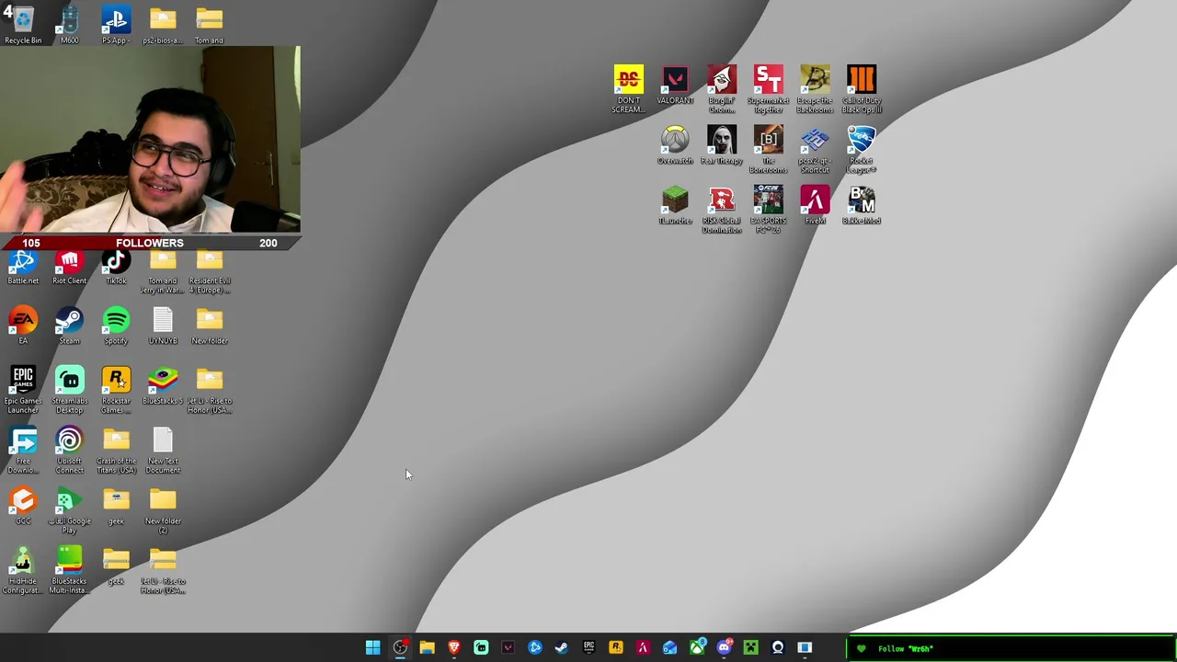Select the M600 desktop icon

point(69,25)
